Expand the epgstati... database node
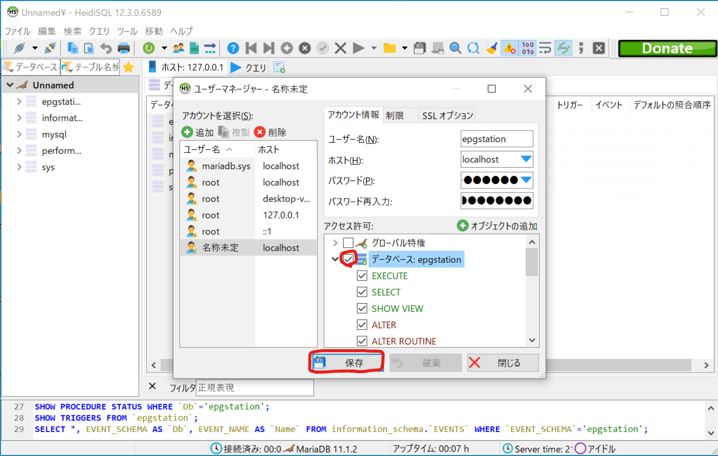Image resolution: width=718 pixels, height=456 pixels. 19,102
